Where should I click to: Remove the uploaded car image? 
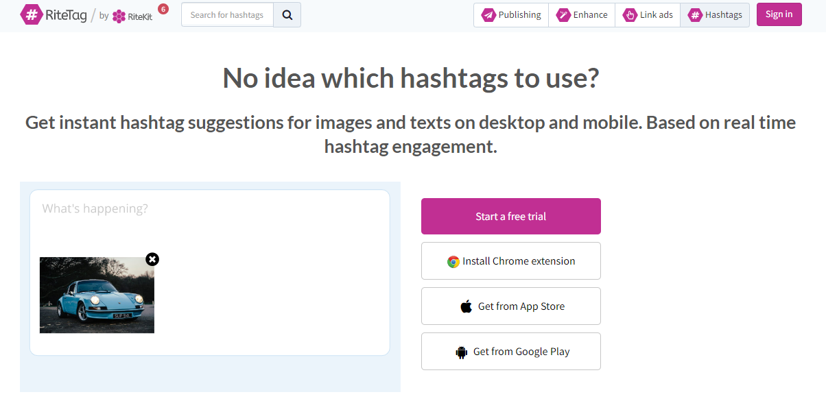point(152,259)
